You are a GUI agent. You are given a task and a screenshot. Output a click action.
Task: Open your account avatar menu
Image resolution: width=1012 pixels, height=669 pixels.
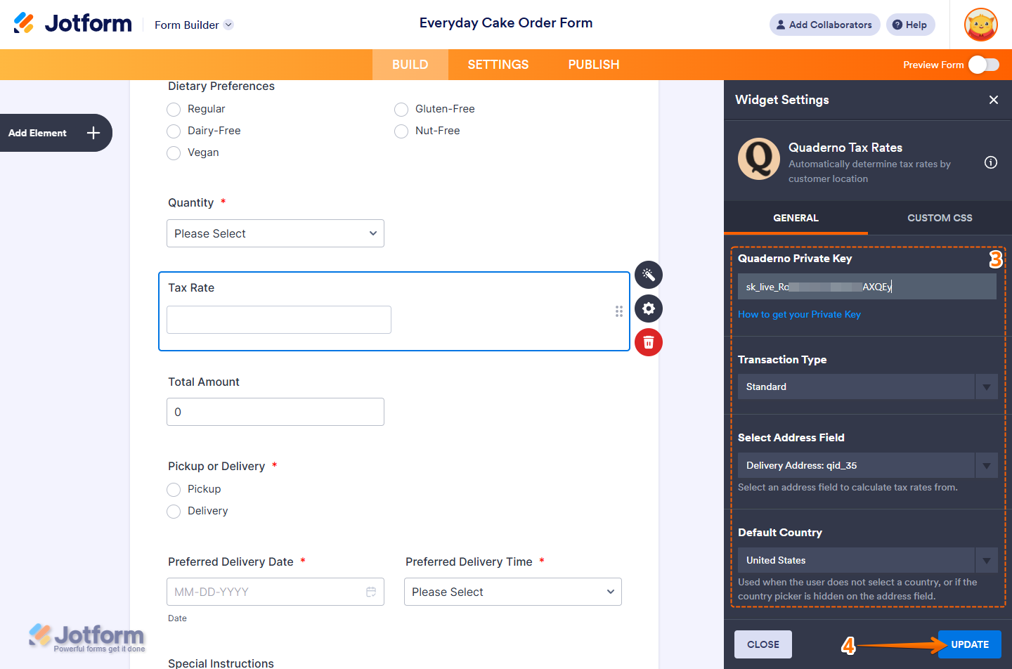click(980, 24)
